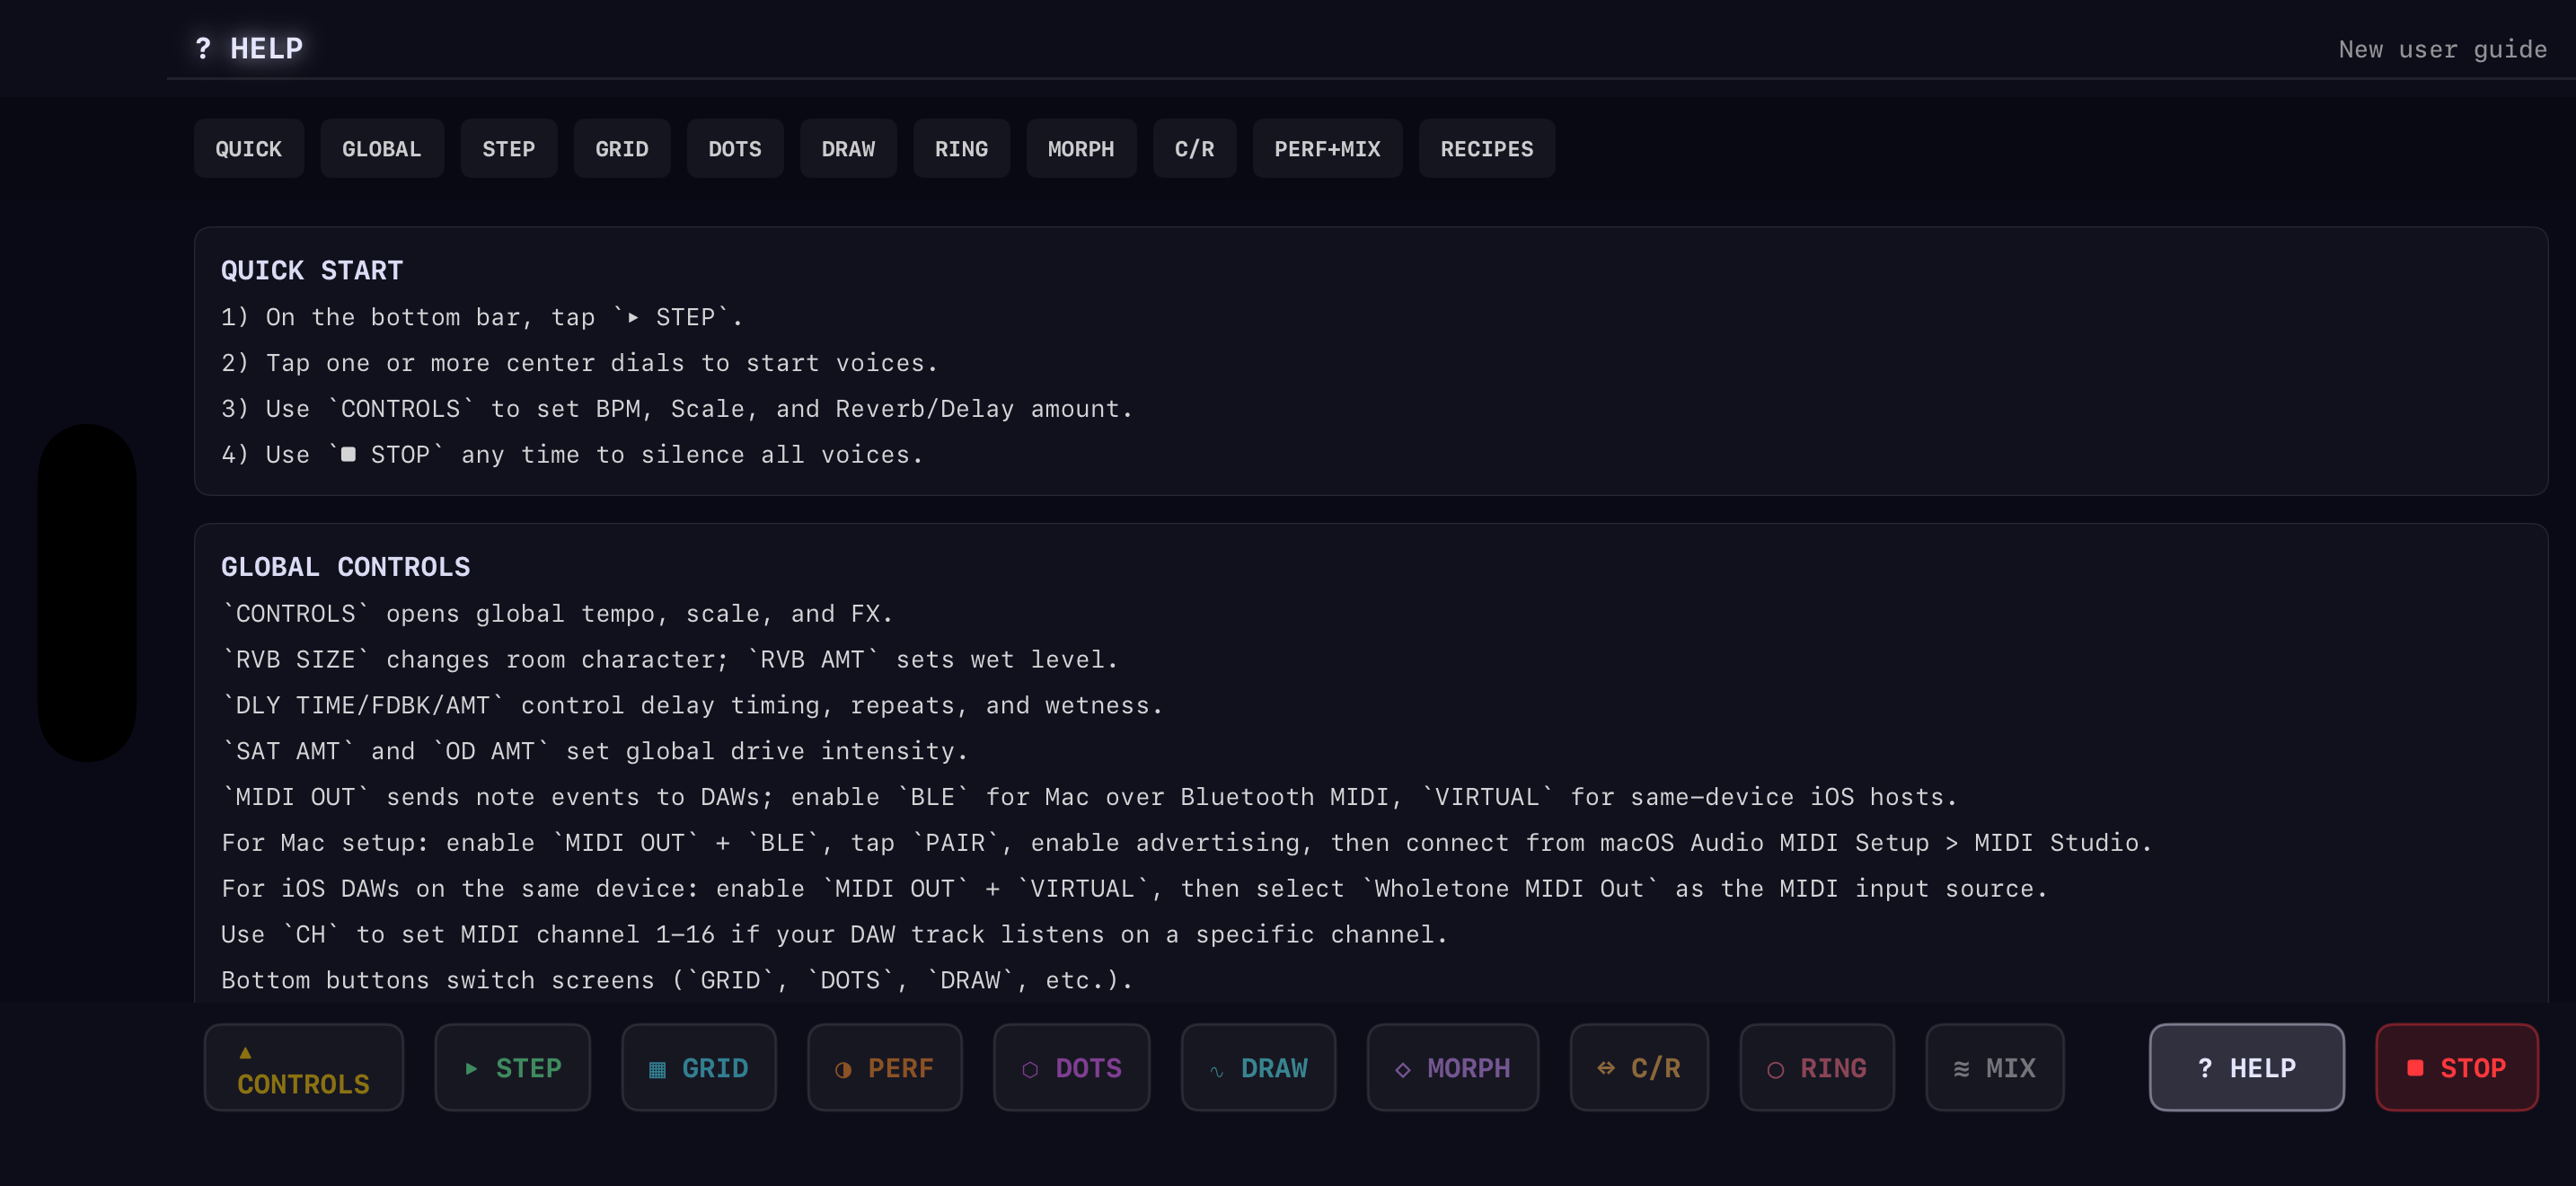Open the New user guide

[x=2441, y=48]
